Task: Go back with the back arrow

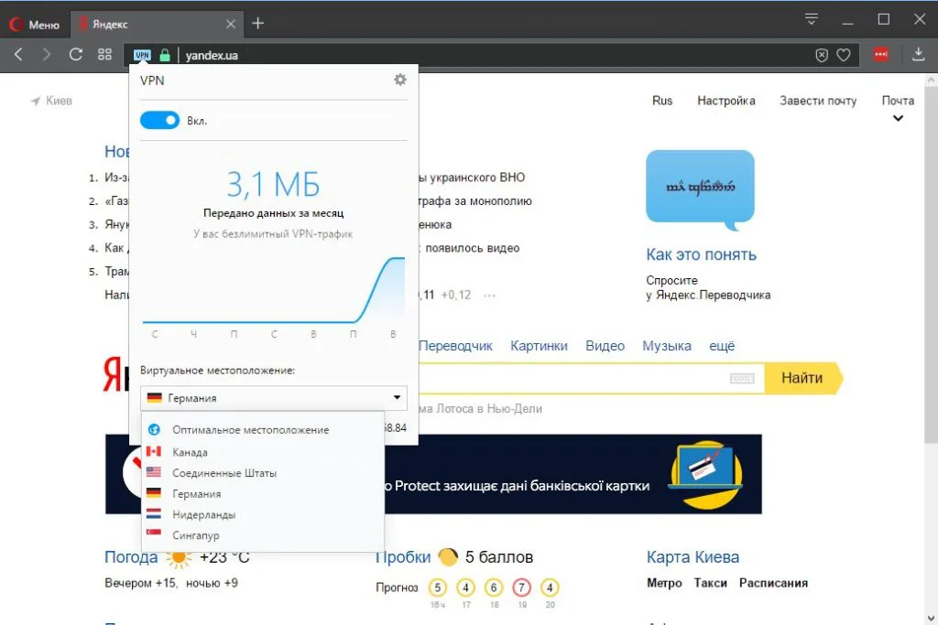Action: (x=18, y=54)
